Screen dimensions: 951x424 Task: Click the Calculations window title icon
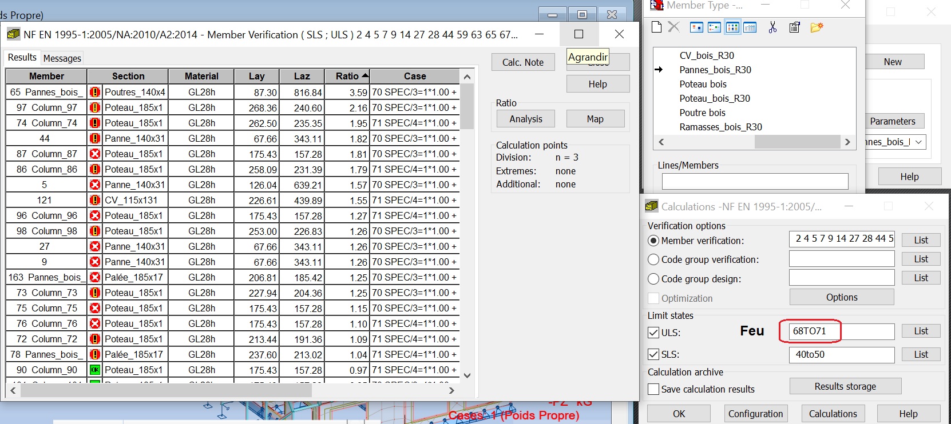pyautogui.click(x=652, y=206)
